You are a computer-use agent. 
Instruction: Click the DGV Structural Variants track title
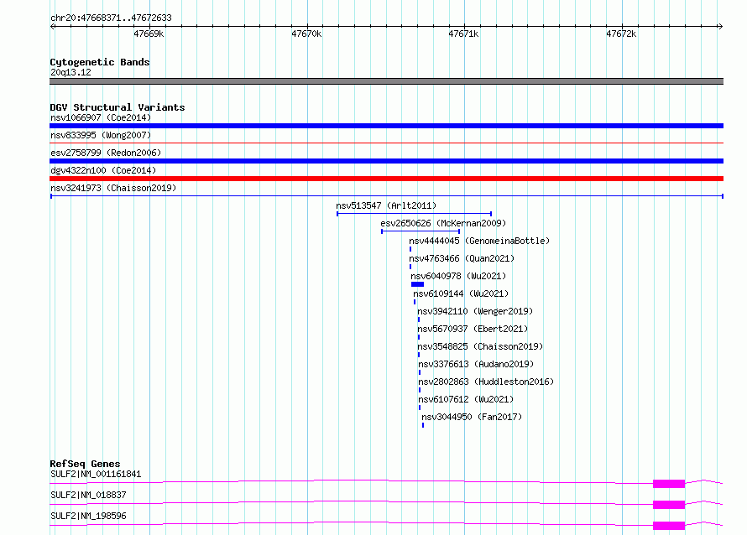pos(118,107)
